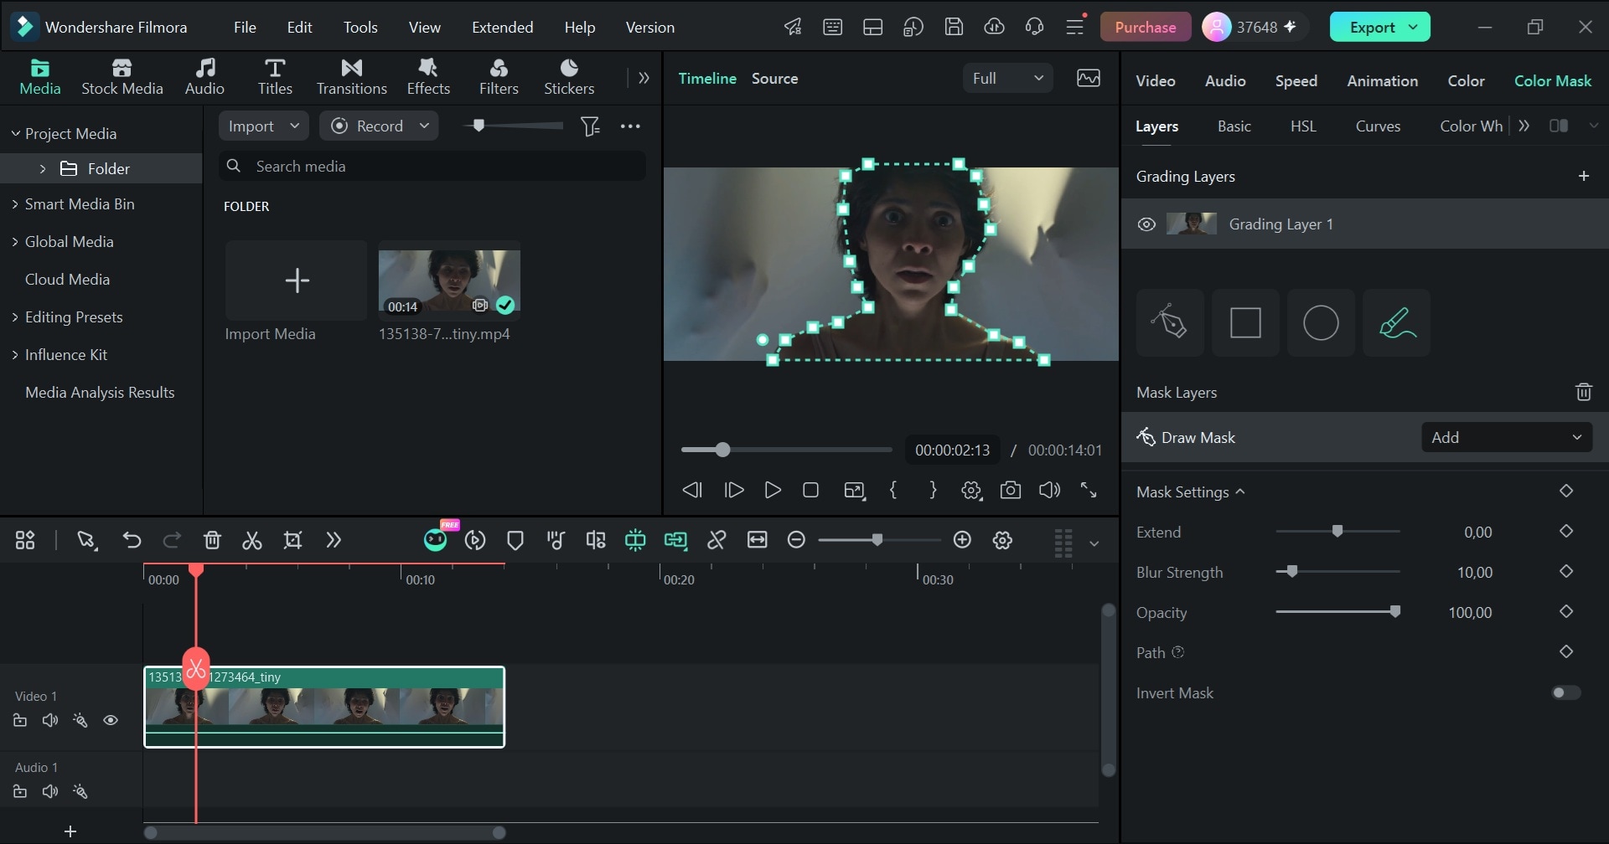Add a new grading layer
The height and width of the screenshot is (844, 1609).
tap(1583, 176)
